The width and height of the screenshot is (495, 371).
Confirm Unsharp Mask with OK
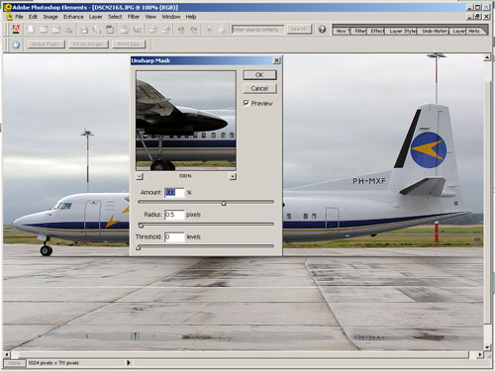pos(259,75)
